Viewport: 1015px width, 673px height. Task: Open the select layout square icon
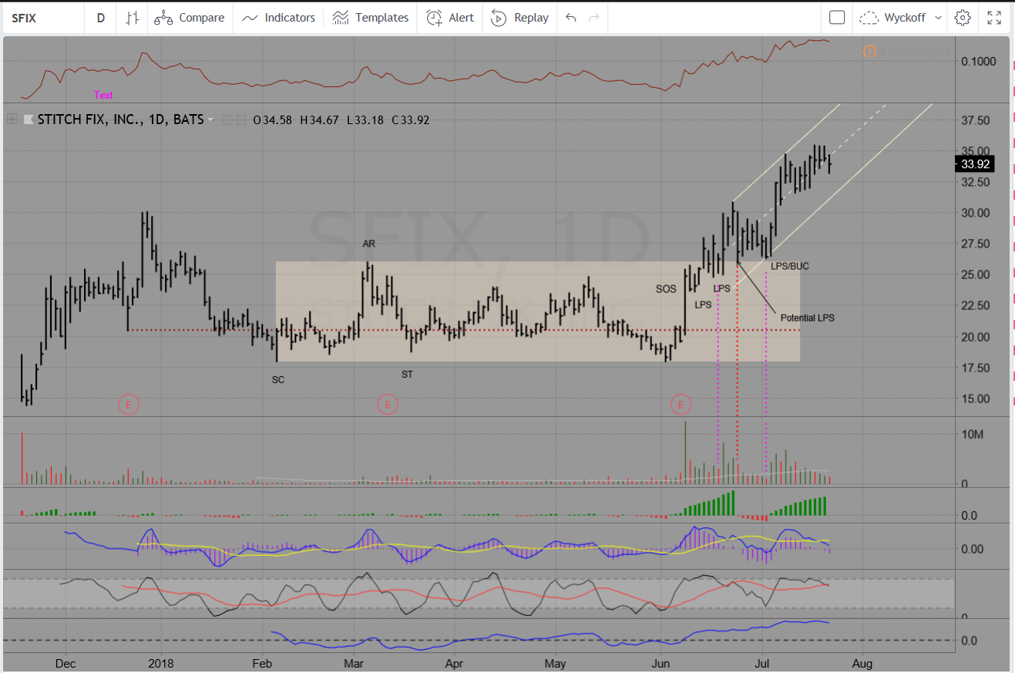pos(837,18)
